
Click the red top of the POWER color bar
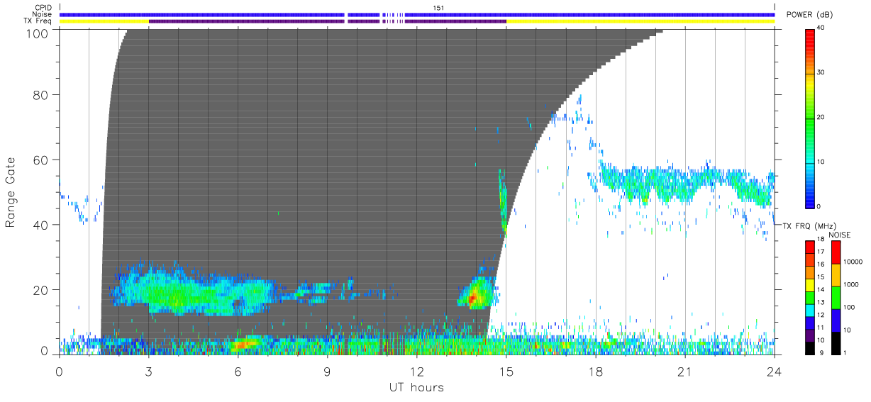(x=811, y=34)
